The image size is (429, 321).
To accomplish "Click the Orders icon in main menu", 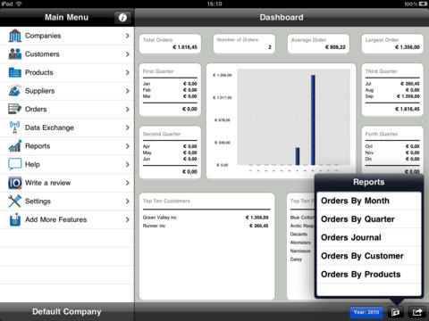I will coord(15,109).
